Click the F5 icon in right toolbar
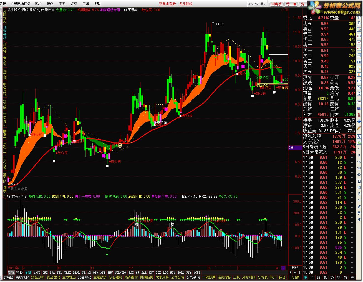 coord(359,137)
